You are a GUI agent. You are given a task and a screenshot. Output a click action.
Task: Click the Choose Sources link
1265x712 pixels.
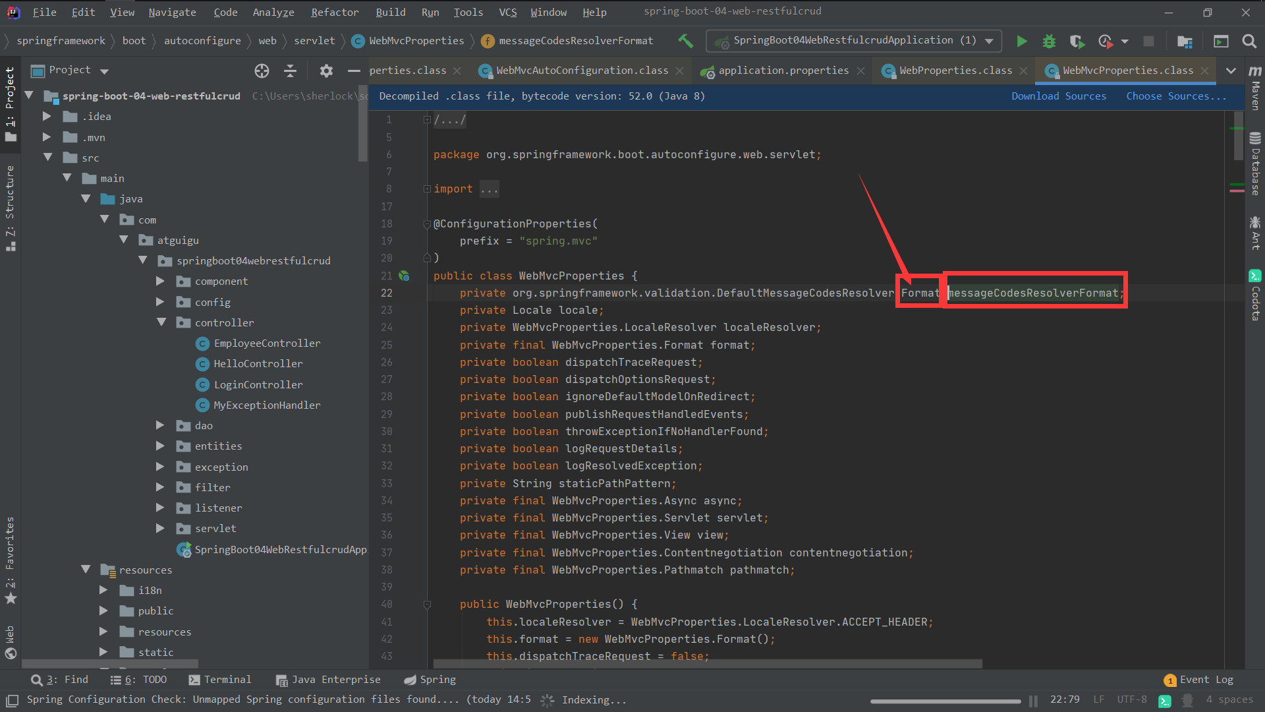pyautogui.click(x=1175, y=96)
